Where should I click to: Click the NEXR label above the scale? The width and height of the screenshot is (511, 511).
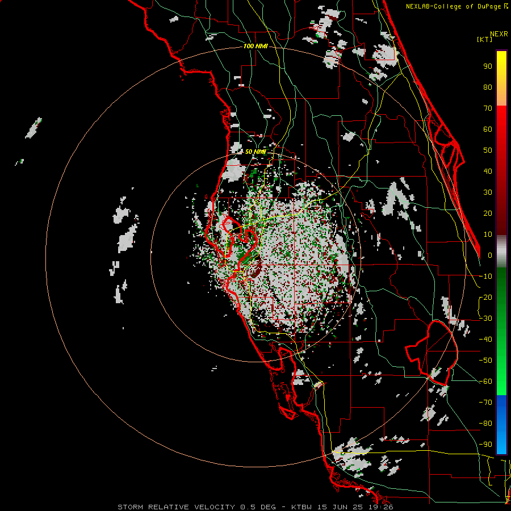pos(499,34)
